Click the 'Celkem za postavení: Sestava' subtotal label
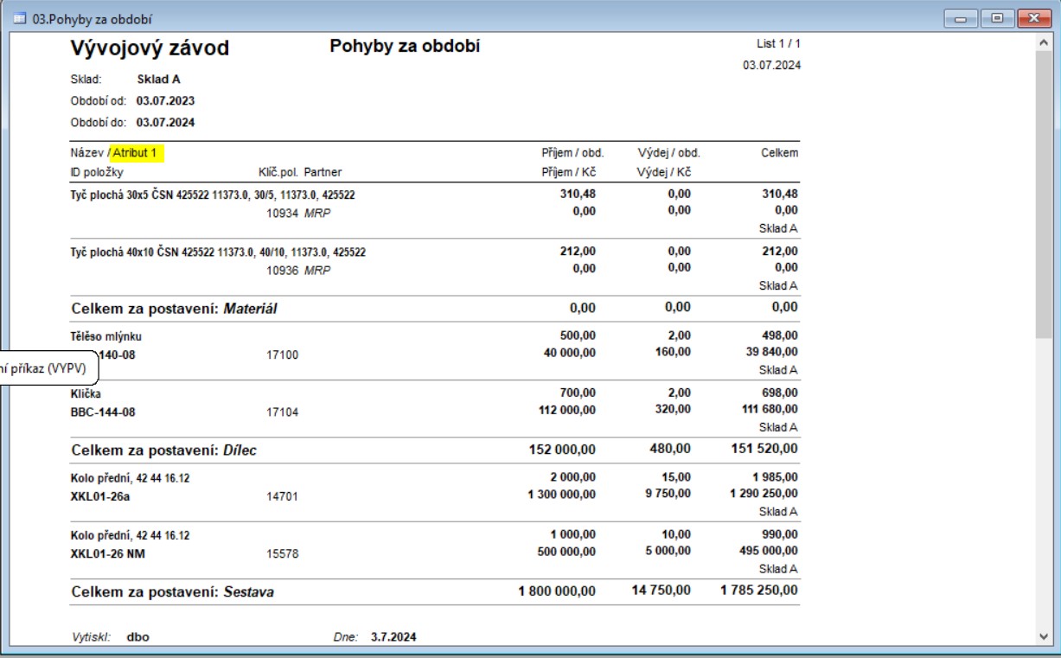This screenshot has width=1061, height=658. [x=173, y=592]
